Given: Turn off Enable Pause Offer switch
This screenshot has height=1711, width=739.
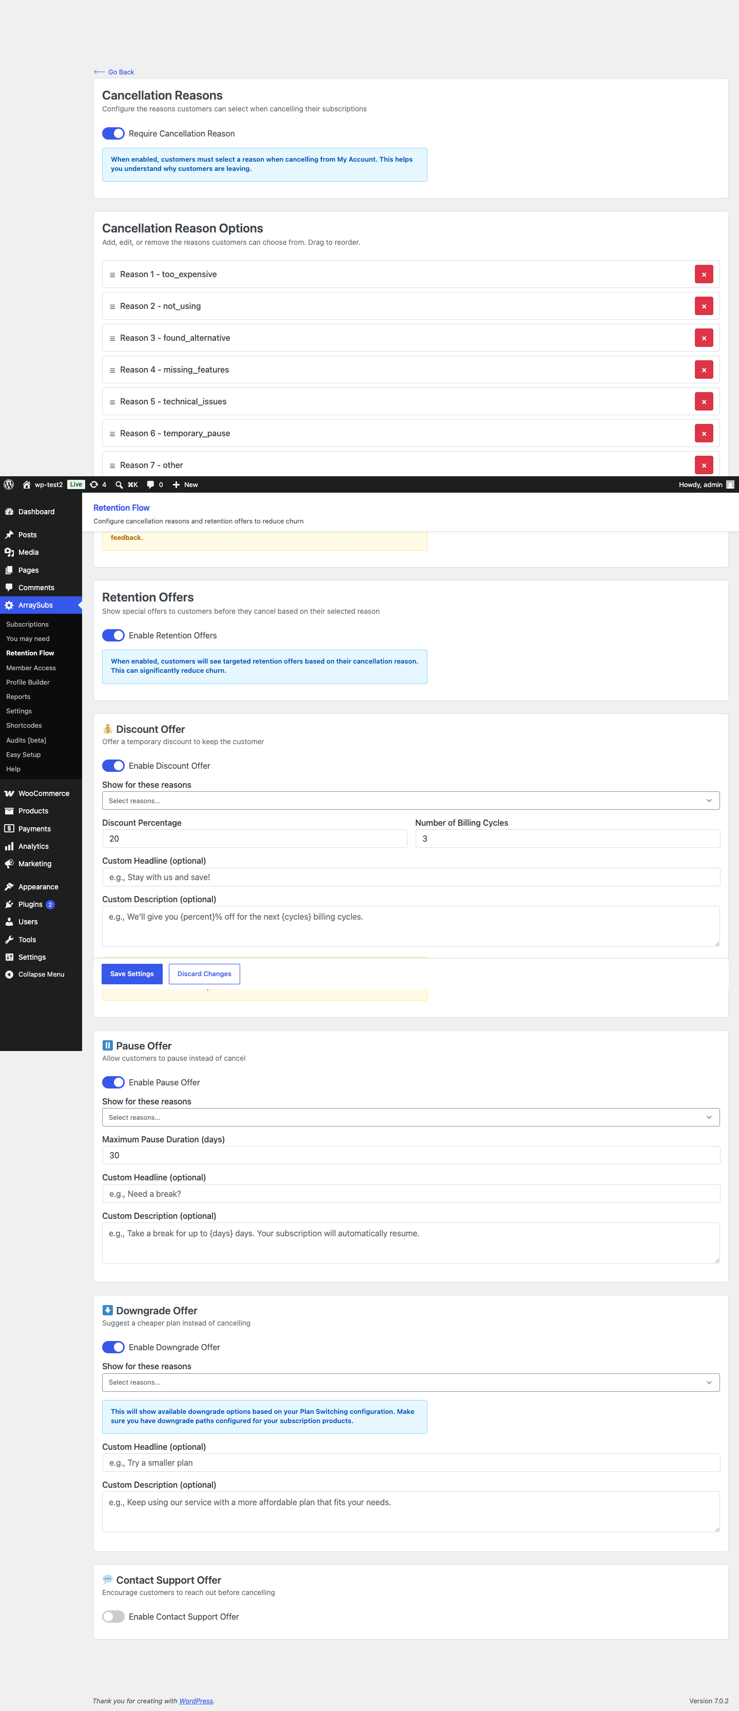Looking at the screenshot, I should pos(113,1083).
